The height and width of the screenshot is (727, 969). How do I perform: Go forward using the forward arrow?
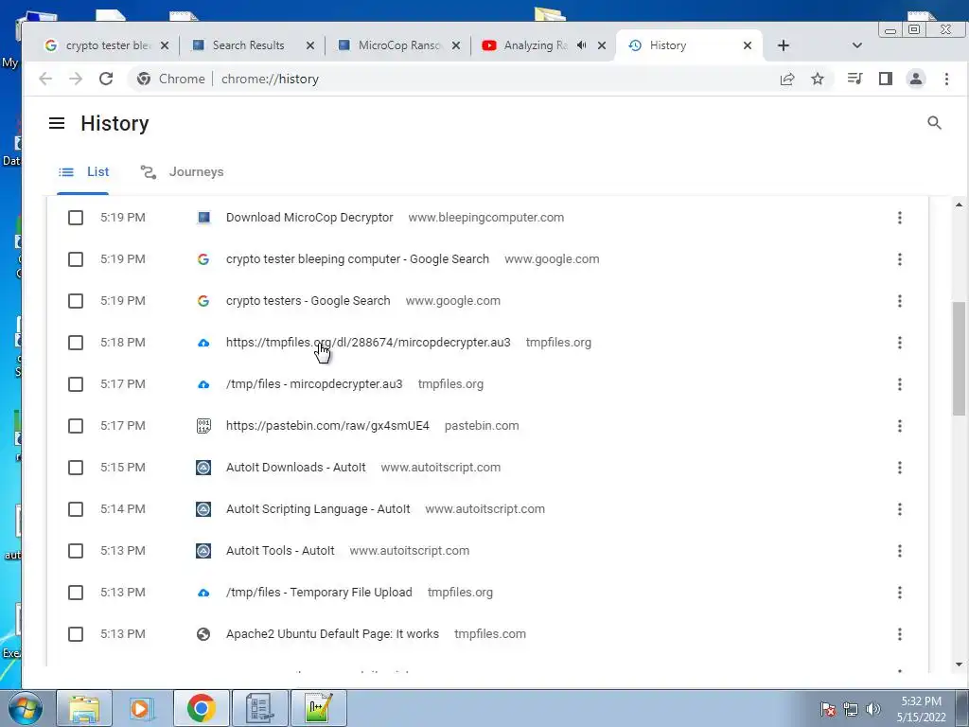point(76,79)
